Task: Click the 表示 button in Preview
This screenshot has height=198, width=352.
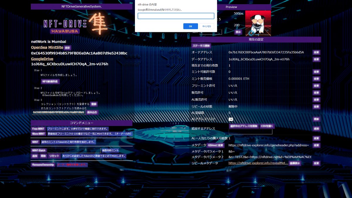Action: point(238,32)
